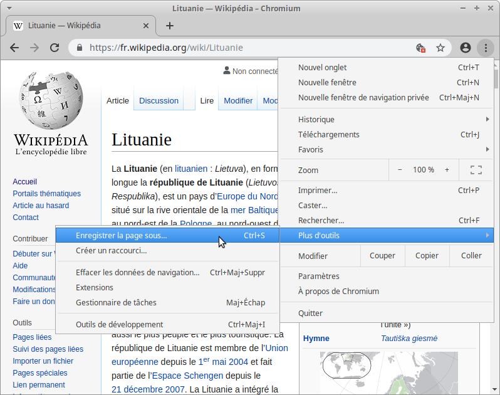Toggle fullscreen mode icon in Zoom row
The height and width of the screenshot is (395, 500).
tap(476, 170)
